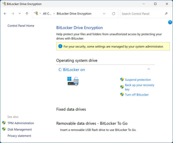Click shield icon beside Turn off BitLocker
Screen dimensions: 173x143
pos(122,94)
